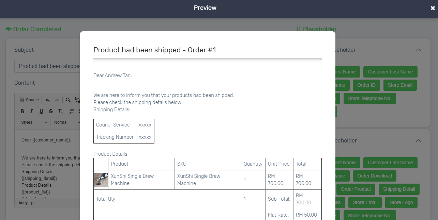This screenshot has width=438, height=220.
Task: Insert the Shipping Detail placeholder
Action: point(399,189)
